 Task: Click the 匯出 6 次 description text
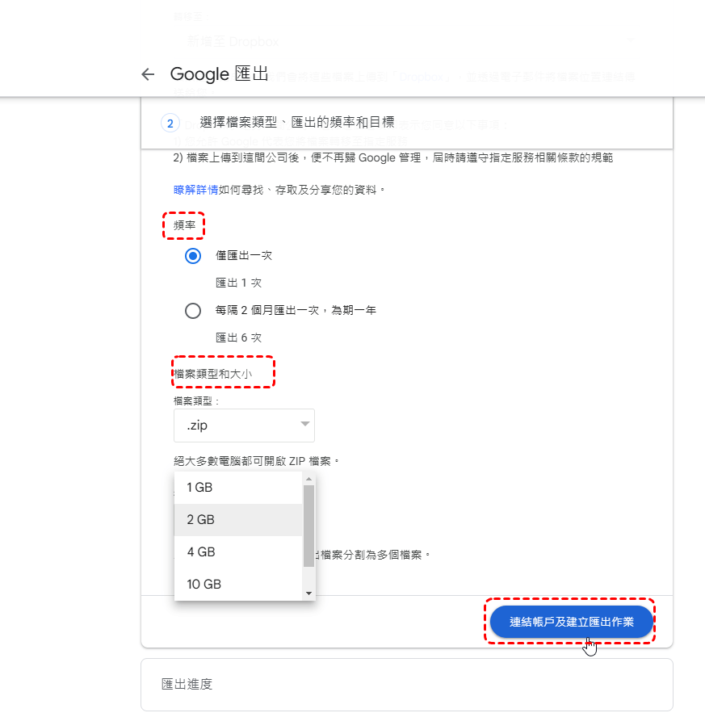point(239,338)
